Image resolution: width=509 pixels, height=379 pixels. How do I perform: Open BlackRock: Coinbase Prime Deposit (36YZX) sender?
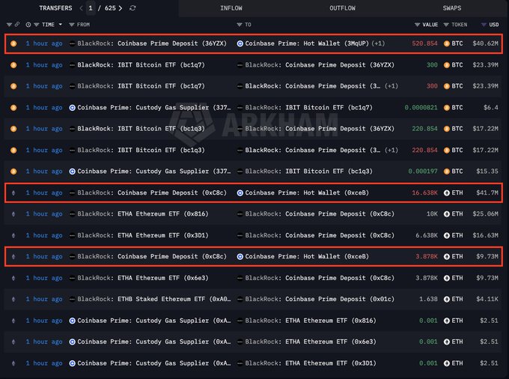[x=152, y=43]
